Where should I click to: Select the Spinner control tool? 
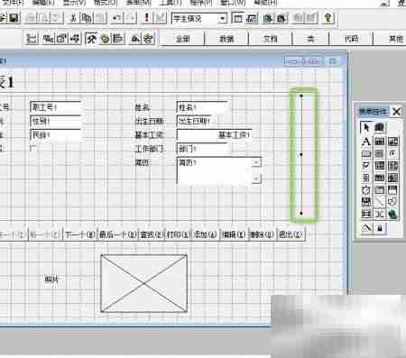point(366,178)
